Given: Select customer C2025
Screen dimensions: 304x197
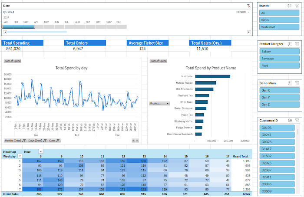Looking at the screenshot, I should point(277,163).
